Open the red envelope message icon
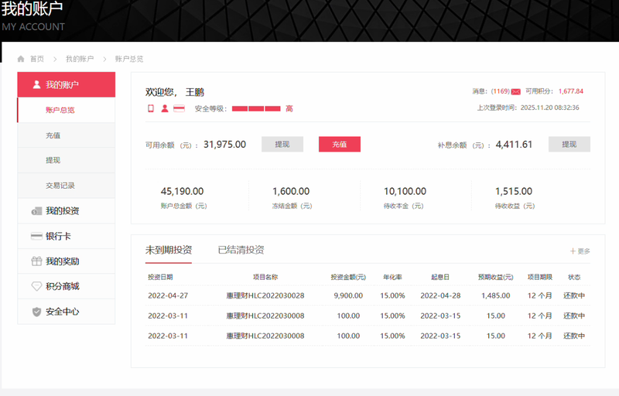 pyautogui.click(x=516, y=92)
